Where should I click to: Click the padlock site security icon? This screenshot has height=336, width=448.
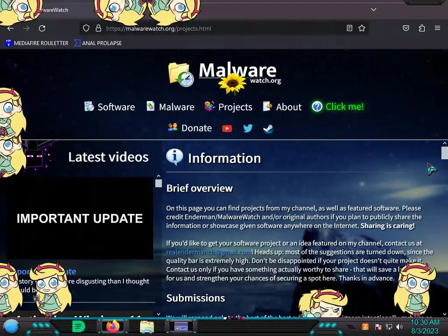click(98, 28)
